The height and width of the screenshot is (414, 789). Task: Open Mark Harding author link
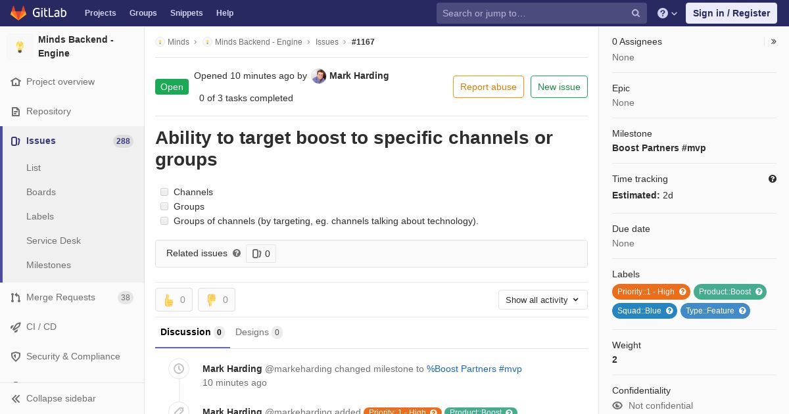[359, 76]
